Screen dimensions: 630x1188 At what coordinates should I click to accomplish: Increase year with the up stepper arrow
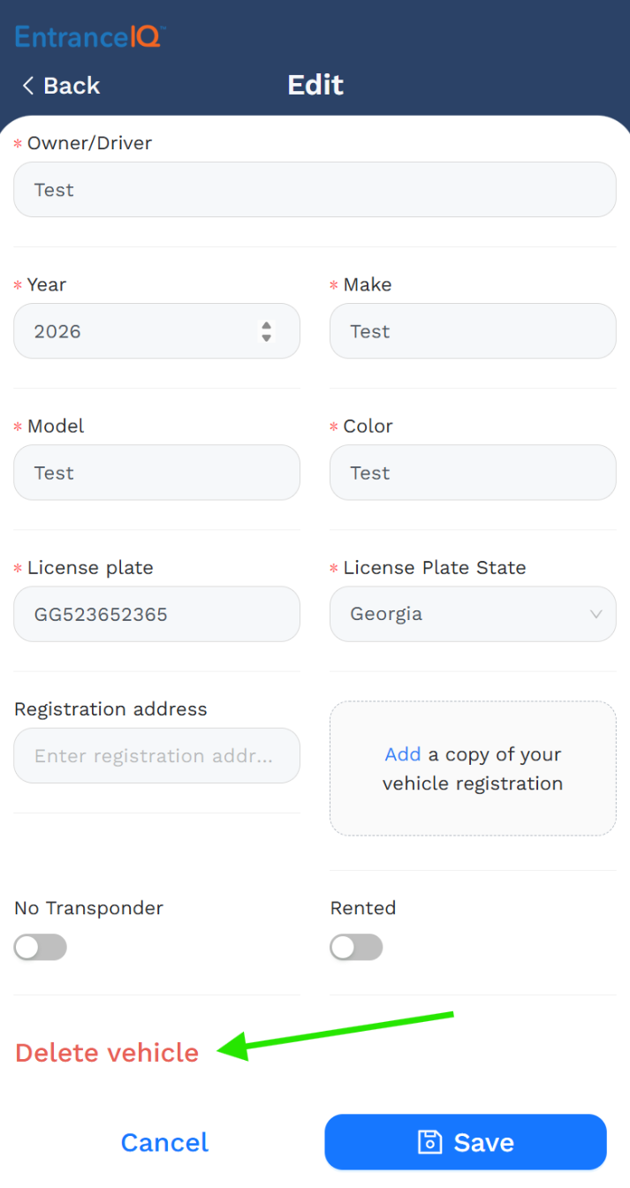[266, 325]
